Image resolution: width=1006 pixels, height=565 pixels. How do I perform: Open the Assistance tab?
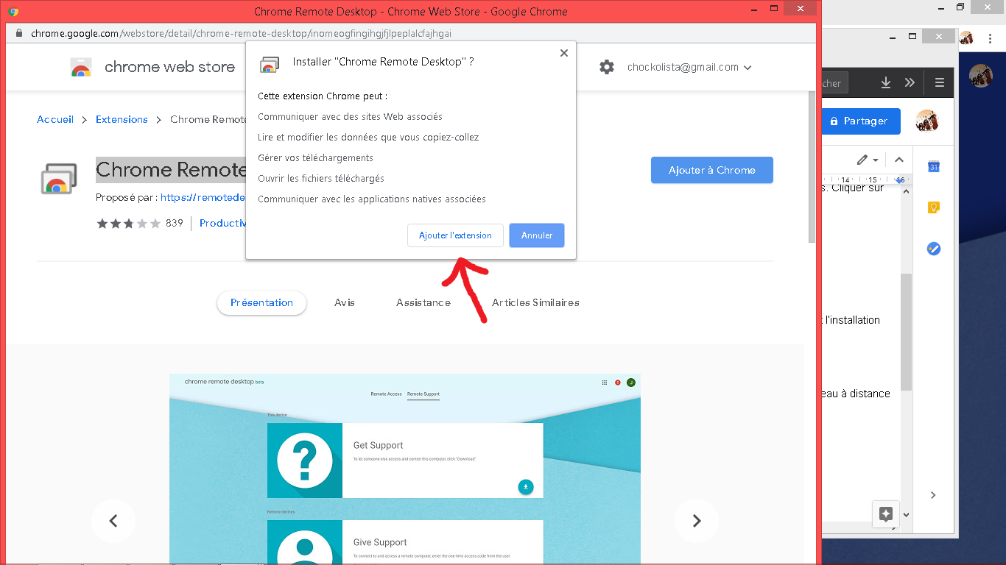423,302
